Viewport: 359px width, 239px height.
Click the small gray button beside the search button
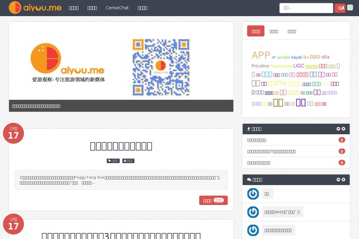(x=350, y=8)
